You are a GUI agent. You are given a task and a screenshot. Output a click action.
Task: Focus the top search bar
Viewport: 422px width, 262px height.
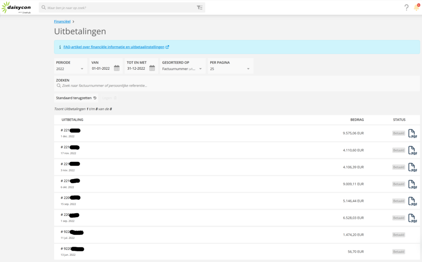pyautogui.click(x=120, y=7)
